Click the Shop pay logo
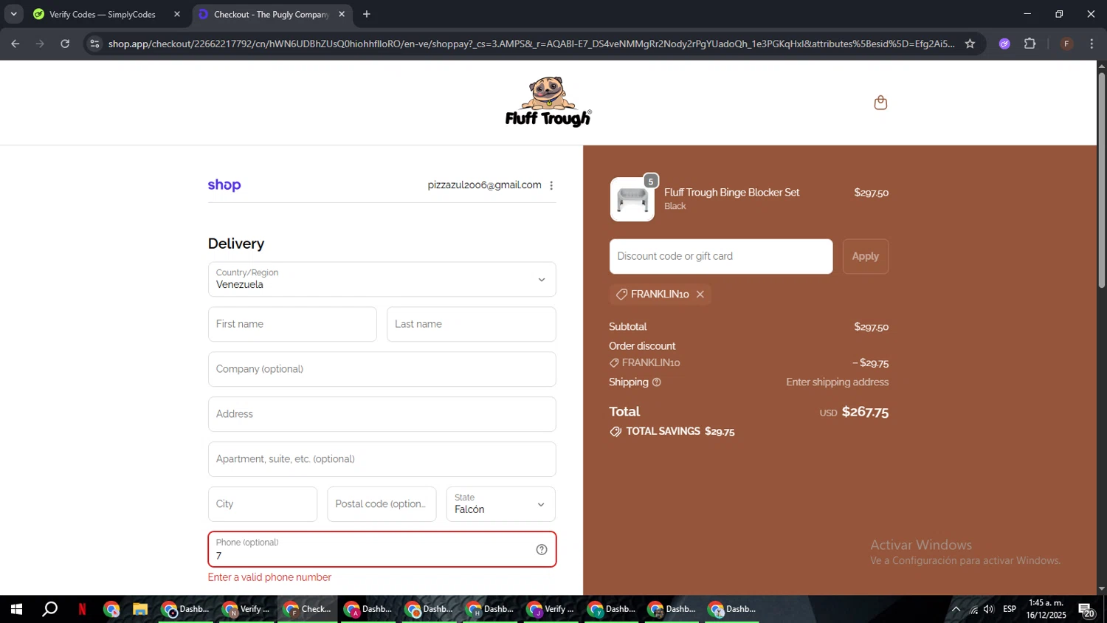Image resolution: width=1107 pixels, height=623 pixels. coord(224,185)
